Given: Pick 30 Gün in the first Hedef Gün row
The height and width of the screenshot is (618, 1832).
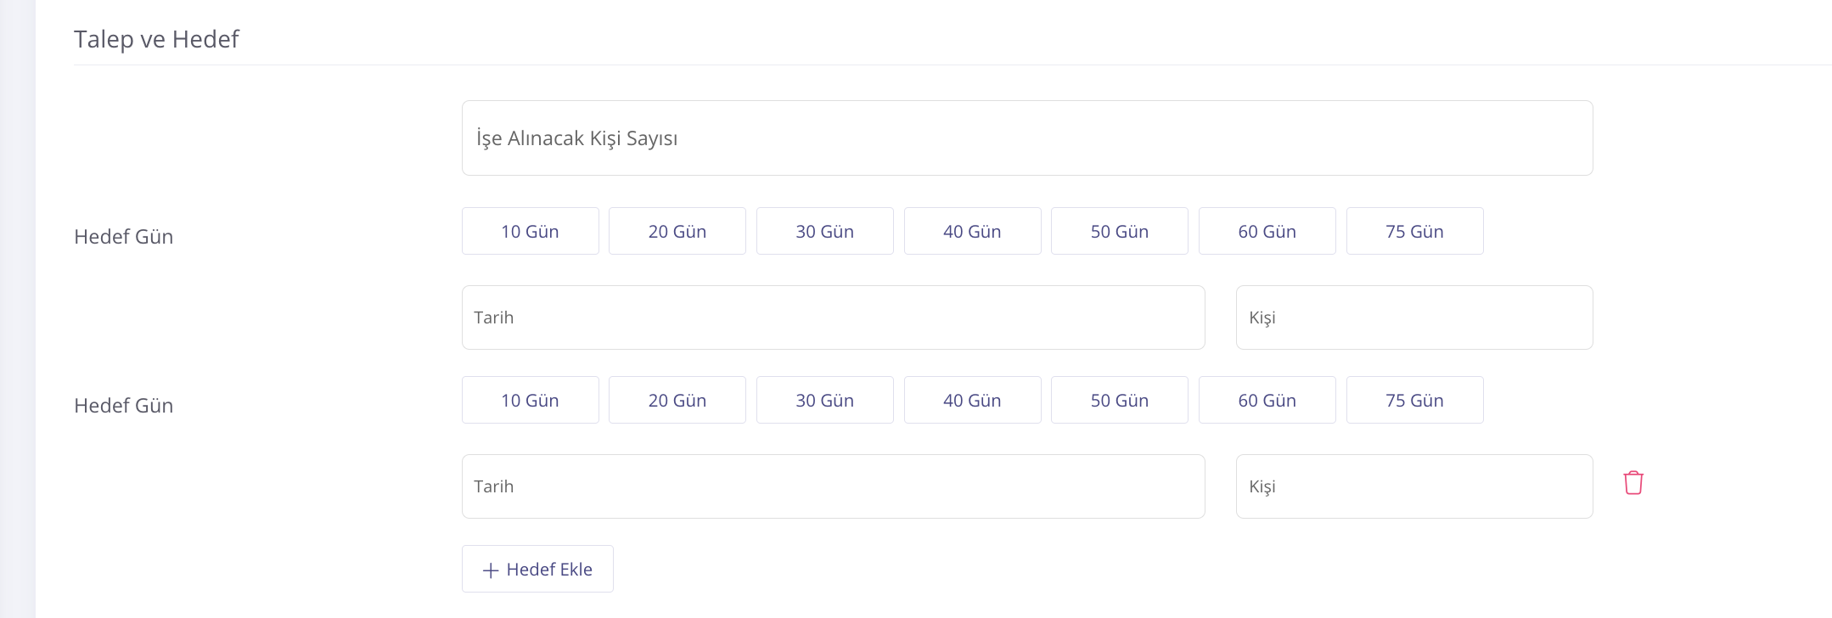Looking at the screenshot, I should [x=825, y=231].
